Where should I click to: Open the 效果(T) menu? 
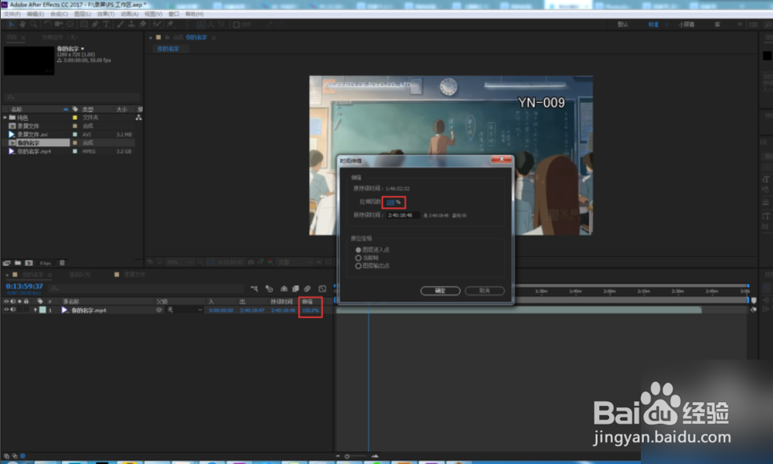105,14
